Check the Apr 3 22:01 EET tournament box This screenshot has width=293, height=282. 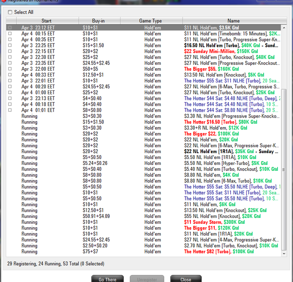click(x=10, y=80)
